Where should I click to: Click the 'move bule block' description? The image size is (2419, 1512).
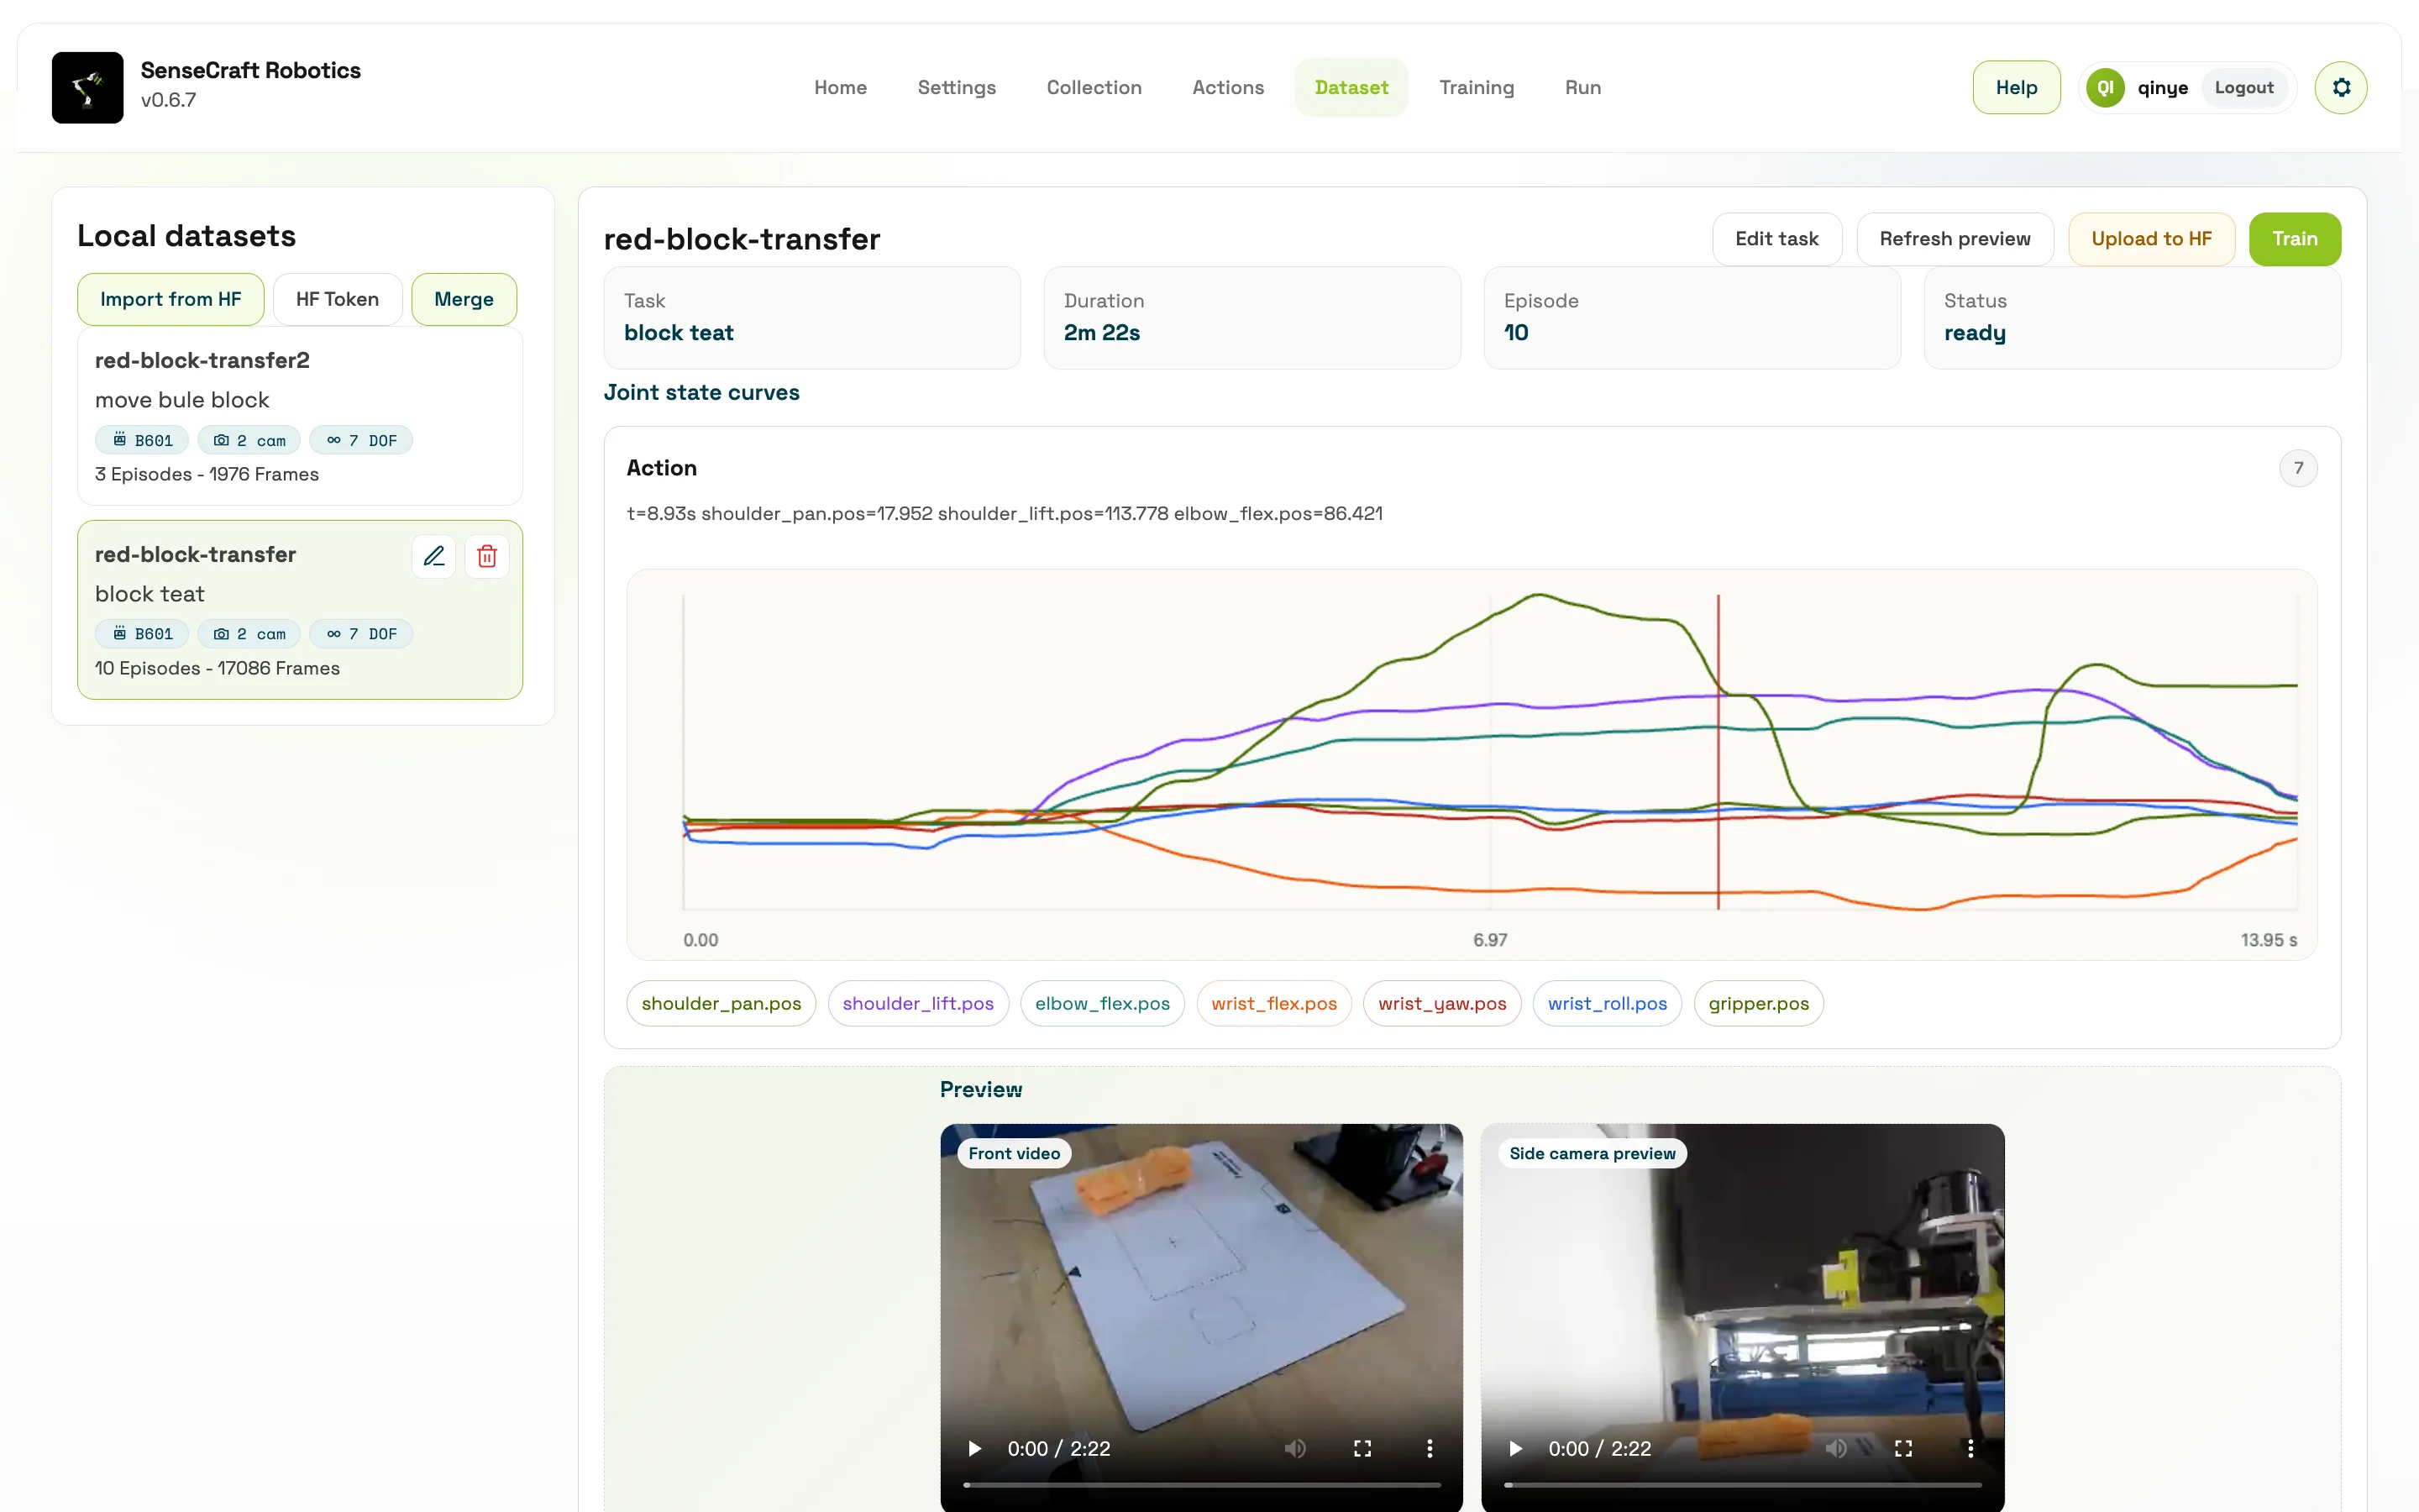pyautogui.click(x=182, y=400)
